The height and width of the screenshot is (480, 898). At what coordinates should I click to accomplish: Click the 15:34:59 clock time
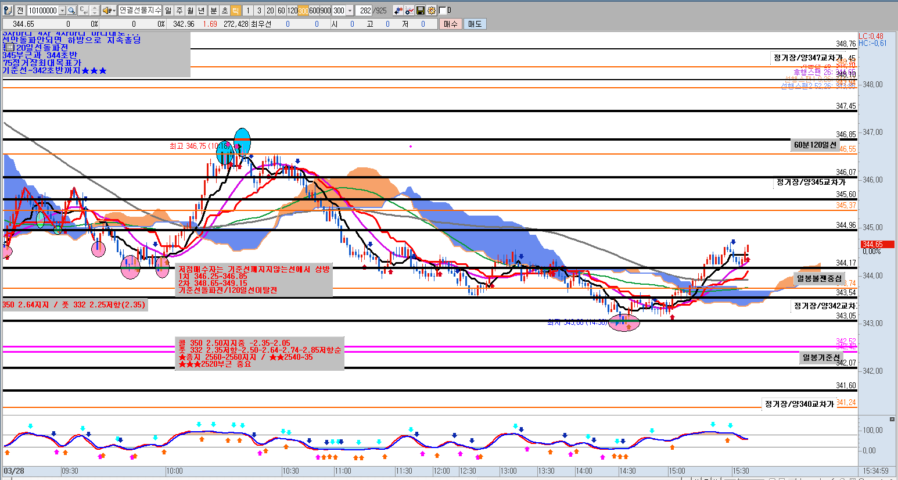(876, 471)
